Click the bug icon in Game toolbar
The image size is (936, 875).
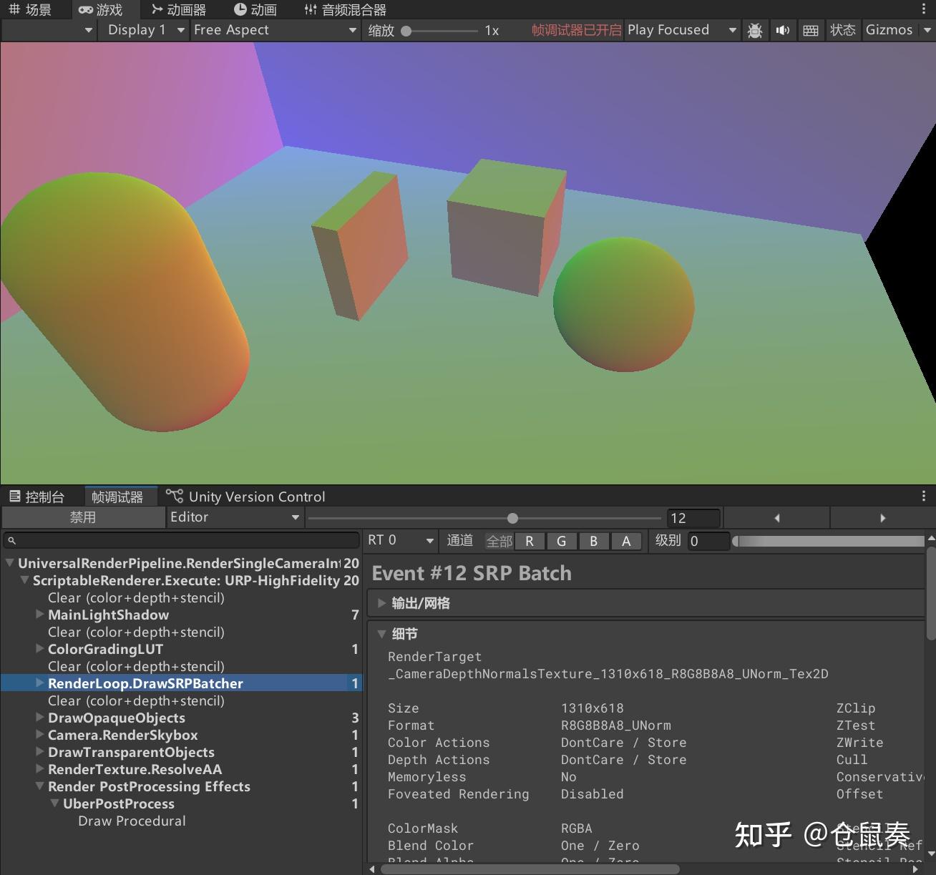pos(754,30)
